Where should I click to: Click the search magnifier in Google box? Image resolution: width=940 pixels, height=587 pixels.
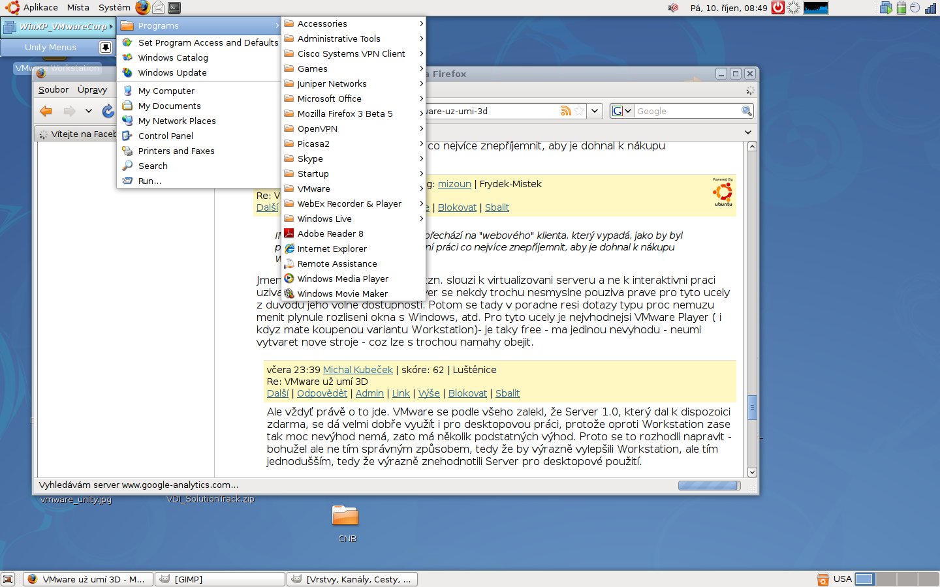pos(747,111)
